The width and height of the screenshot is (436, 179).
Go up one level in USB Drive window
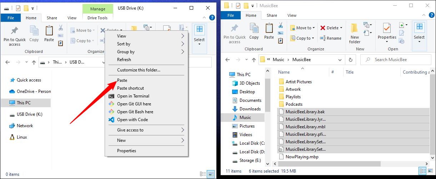click(x=34, y=62)
